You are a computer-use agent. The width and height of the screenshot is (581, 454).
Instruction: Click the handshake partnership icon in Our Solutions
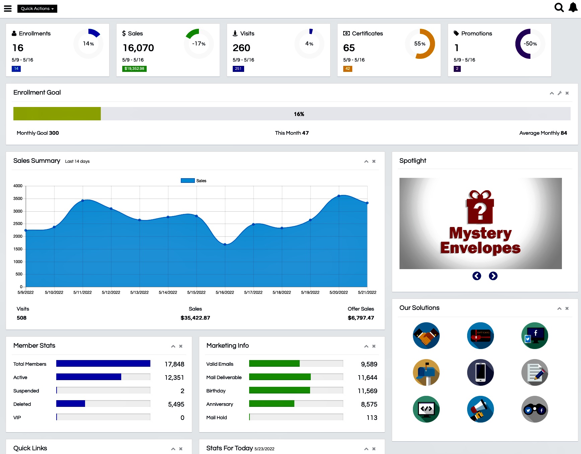426,336
